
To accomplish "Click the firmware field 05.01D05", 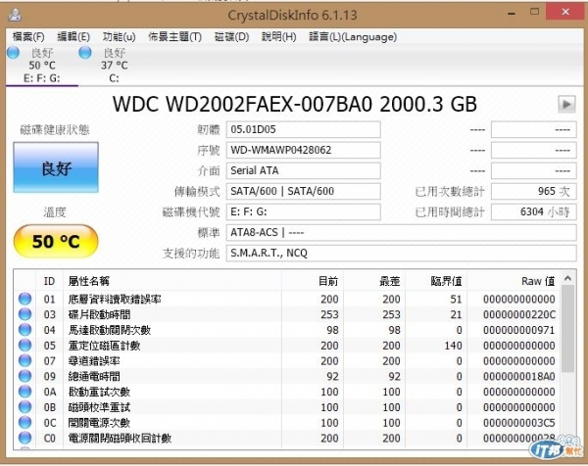I will pyautogui.click(x=304, y=129).
